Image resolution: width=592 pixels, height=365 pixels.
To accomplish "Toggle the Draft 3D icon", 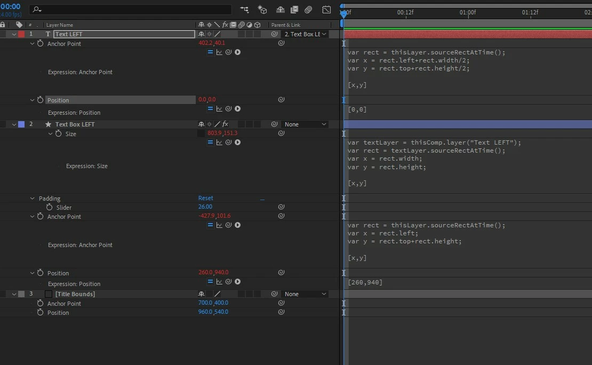I will click(262, 10).
